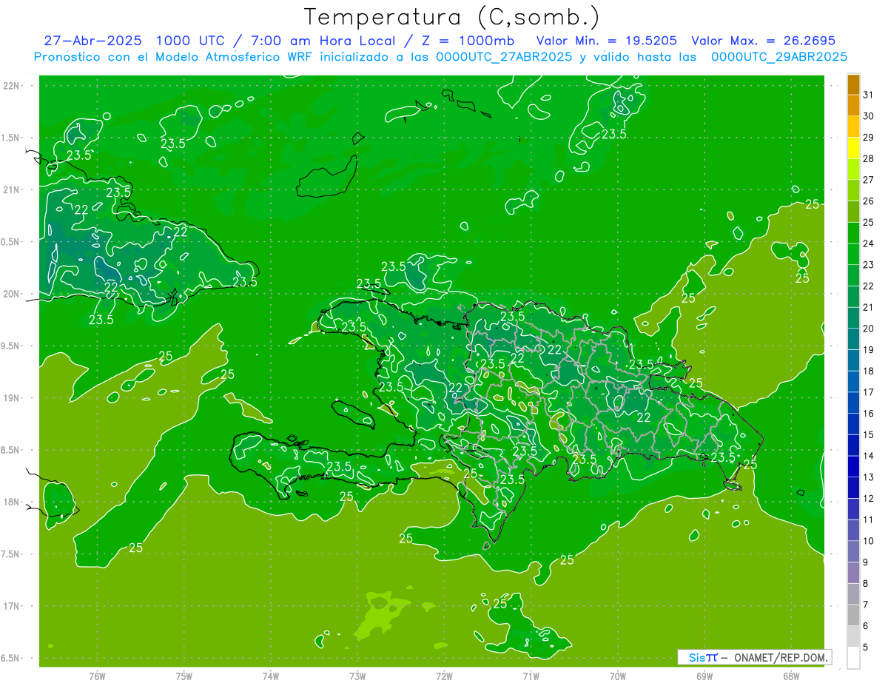Click the '9.5N' latitude axis label

coord(11,346)
